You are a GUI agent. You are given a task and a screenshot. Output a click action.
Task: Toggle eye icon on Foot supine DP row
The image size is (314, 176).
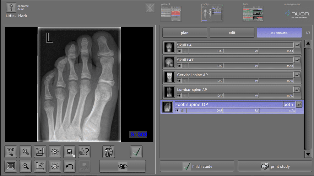click(177, 110)
